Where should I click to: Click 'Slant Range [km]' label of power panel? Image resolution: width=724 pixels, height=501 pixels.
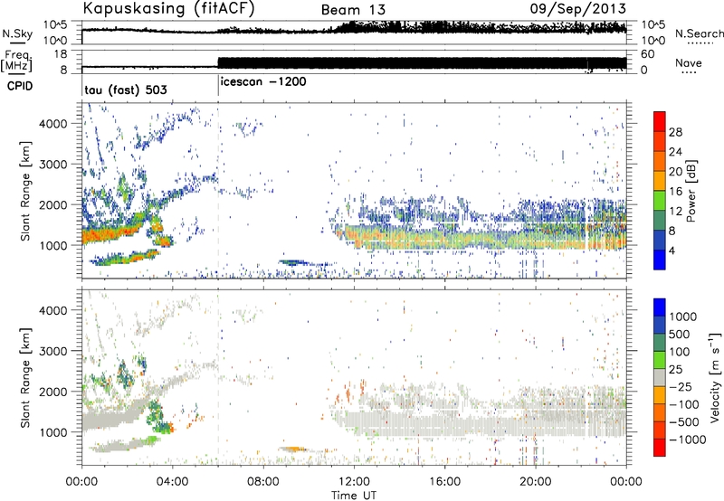[25, 191]
